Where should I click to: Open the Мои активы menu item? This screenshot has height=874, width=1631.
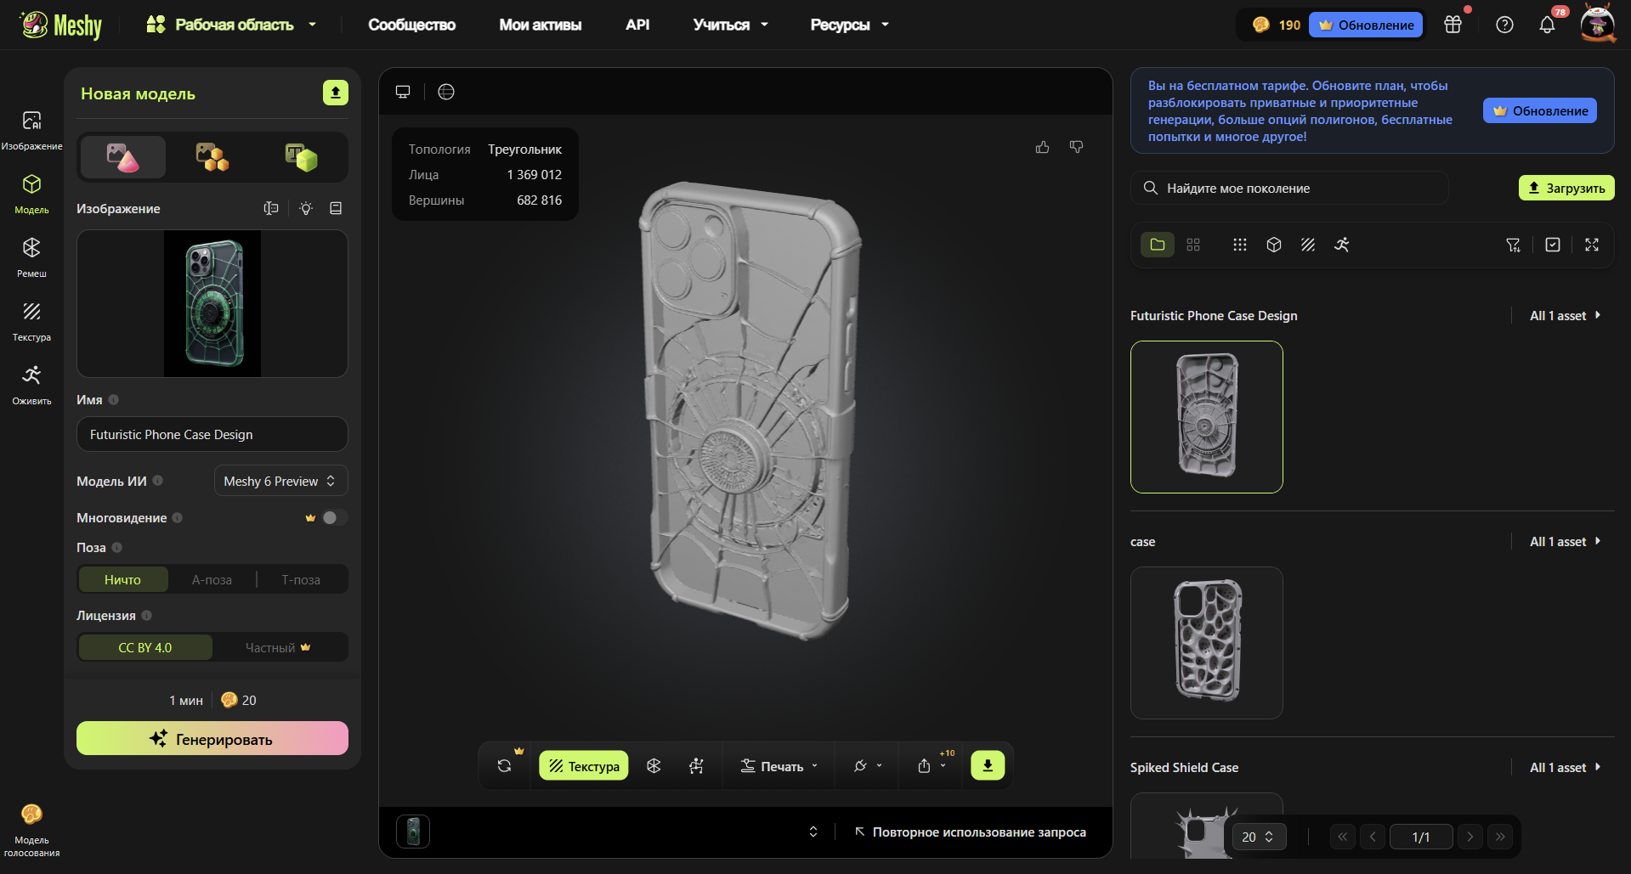(541, 25)
